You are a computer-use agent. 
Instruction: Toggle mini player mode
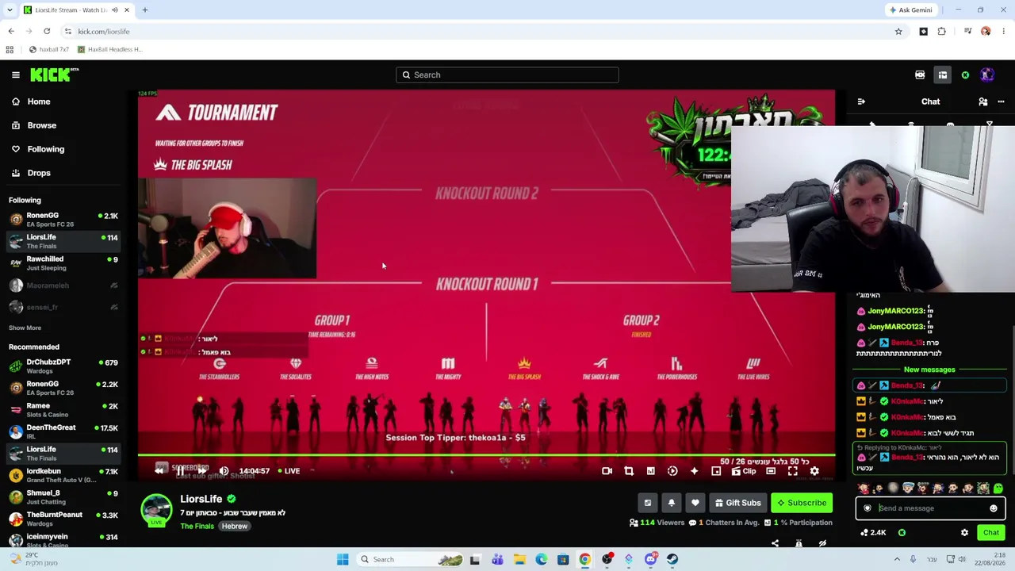click(x=716, y=471)
